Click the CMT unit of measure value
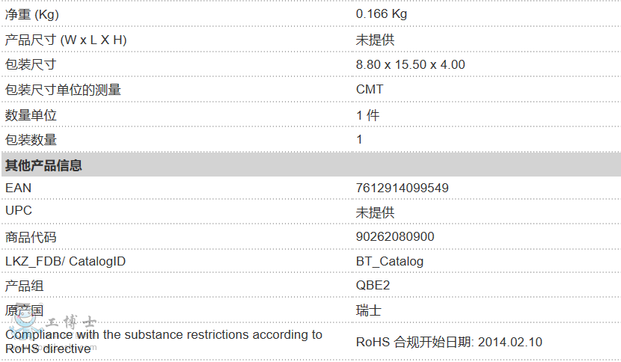Image resolution: width=621 pixels, height=362 pixels. 369,89
